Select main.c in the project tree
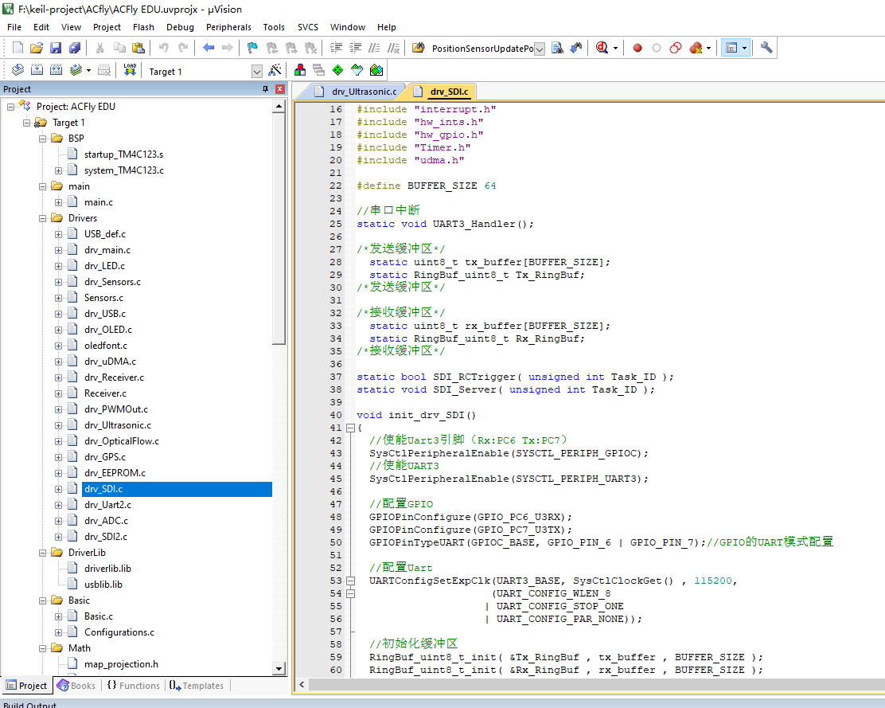The height and width of the screenshot is (708, 885). click(98, 202)
